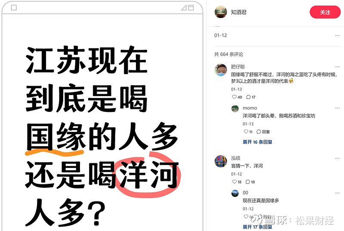Reply to momo's comment via 回复
344x231 pixels.
(263, 132)
